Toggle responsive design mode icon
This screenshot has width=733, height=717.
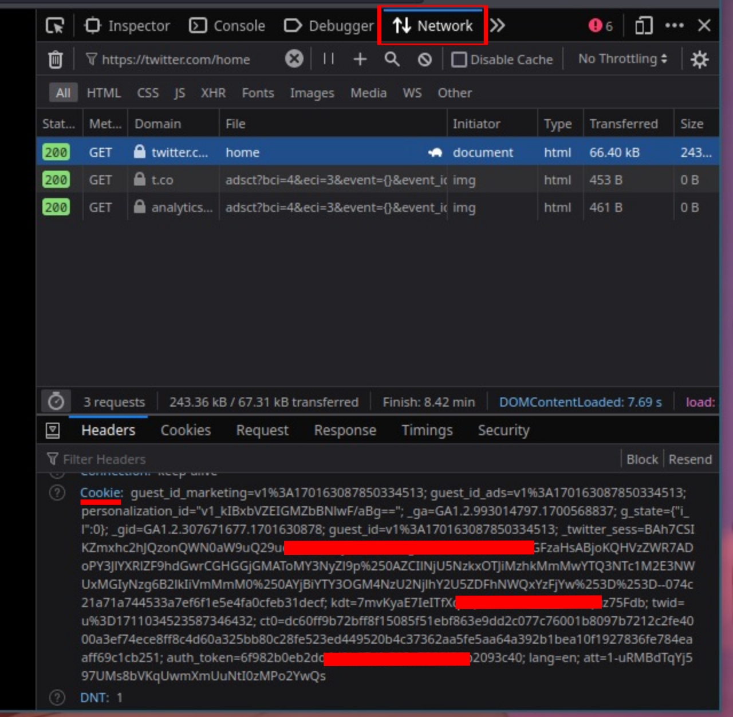point(644,26)
